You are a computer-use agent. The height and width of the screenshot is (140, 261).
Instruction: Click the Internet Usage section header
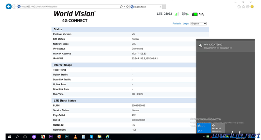[124, 65]
